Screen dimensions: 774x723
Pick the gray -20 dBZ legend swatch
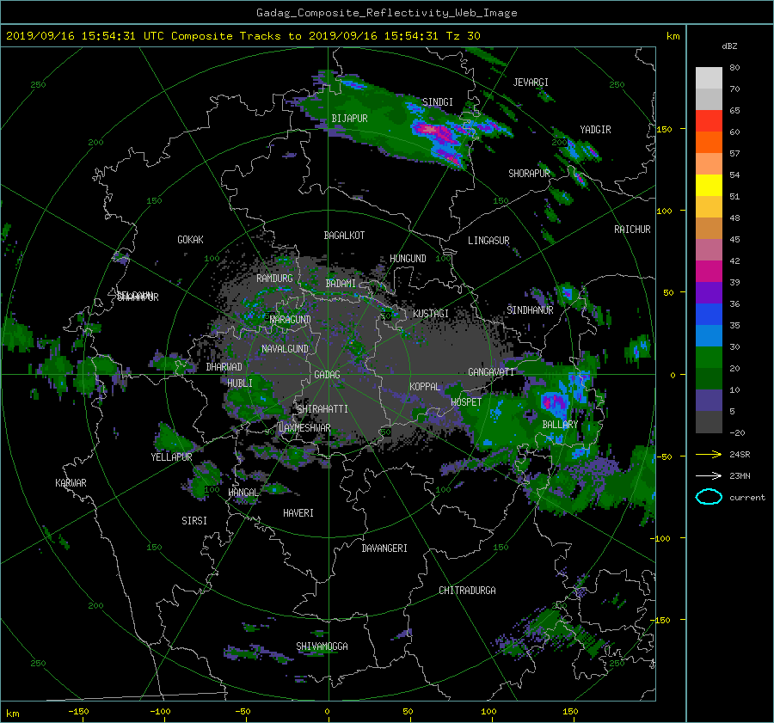[x=709, y=422]
